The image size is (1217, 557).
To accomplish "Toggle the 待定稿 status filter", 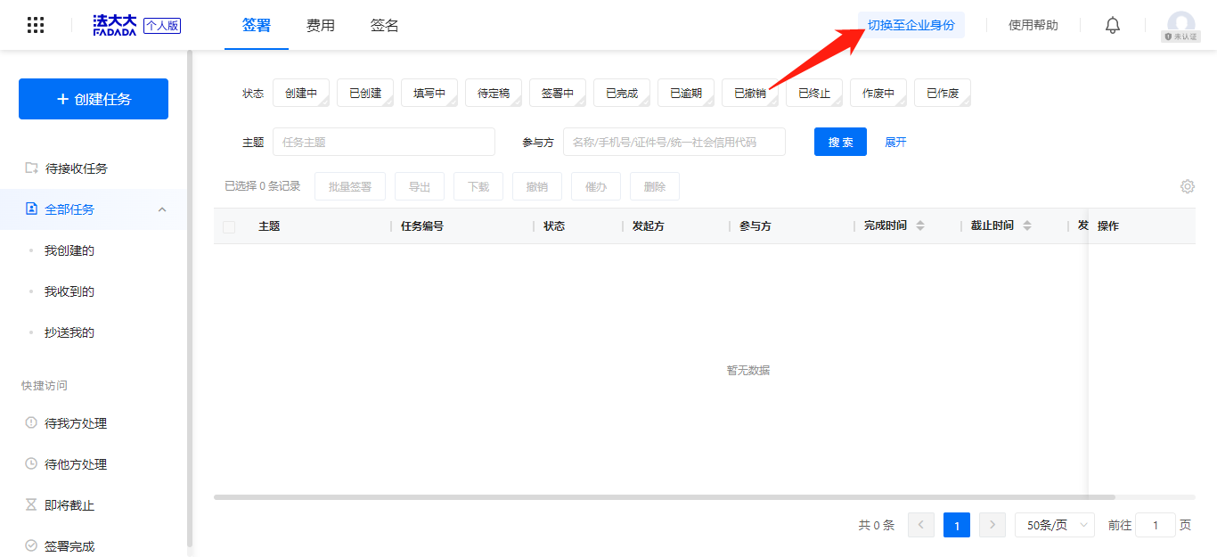I will pos(494,93).
